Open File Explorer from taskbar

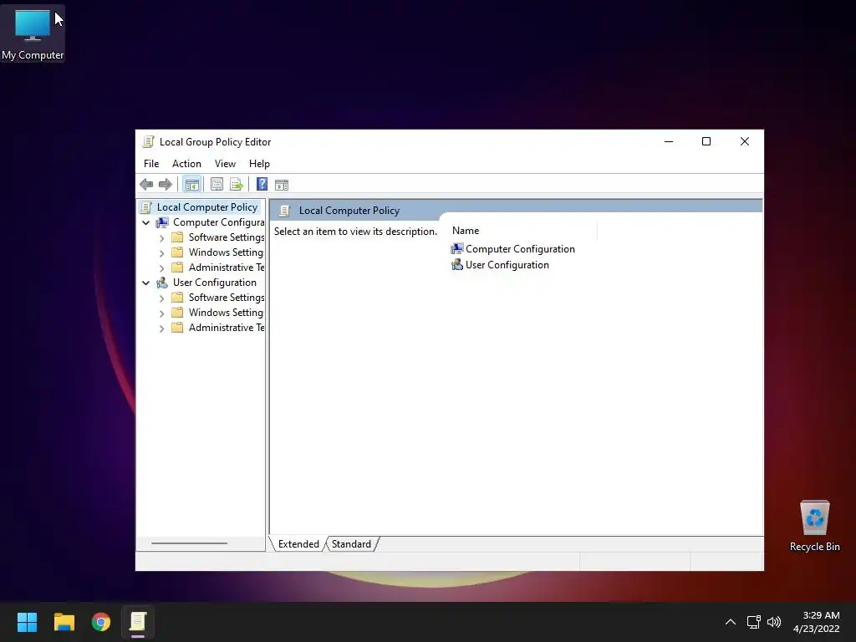click(x=64, y=622)
